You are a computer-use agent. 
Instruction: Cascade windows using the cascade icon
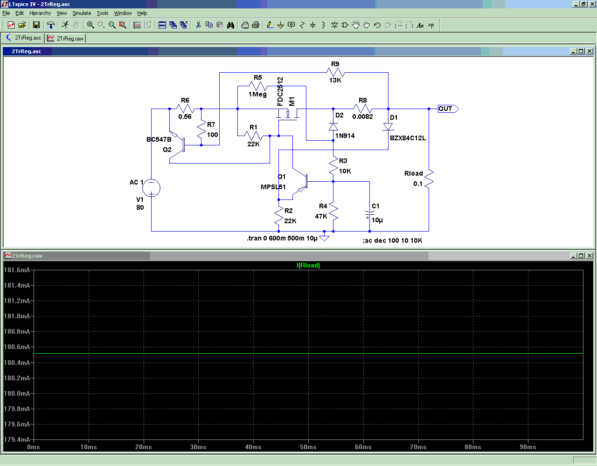(173, 25)
